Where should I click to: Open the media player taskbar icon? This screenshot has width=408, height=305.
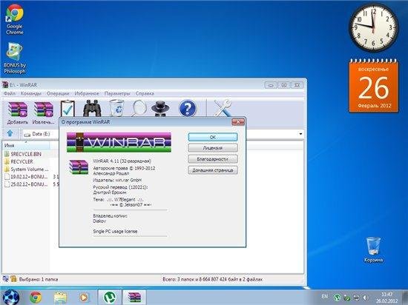point(84,298)
